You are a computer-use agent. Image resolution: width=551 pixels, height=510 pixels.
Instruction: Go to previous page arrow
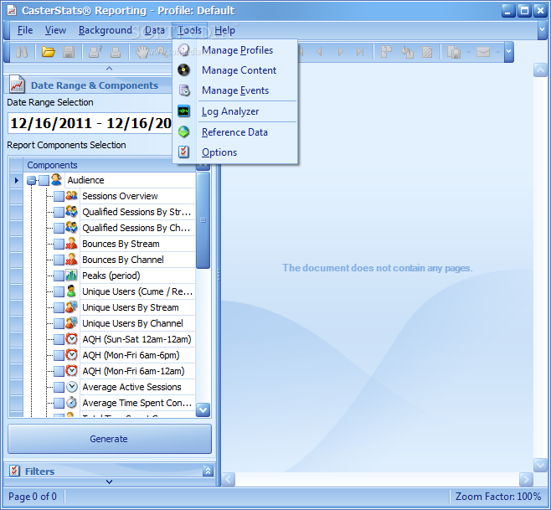[319, 52]
